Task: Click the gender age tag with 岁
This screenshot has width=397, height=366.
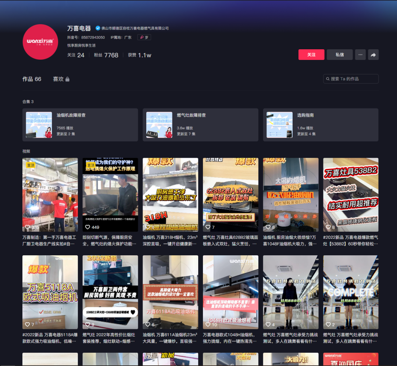Action: coord(144,37)
